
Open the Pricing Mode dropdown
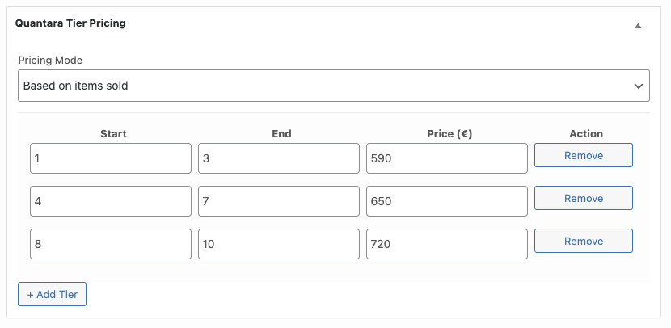click(x=333, y=86)
